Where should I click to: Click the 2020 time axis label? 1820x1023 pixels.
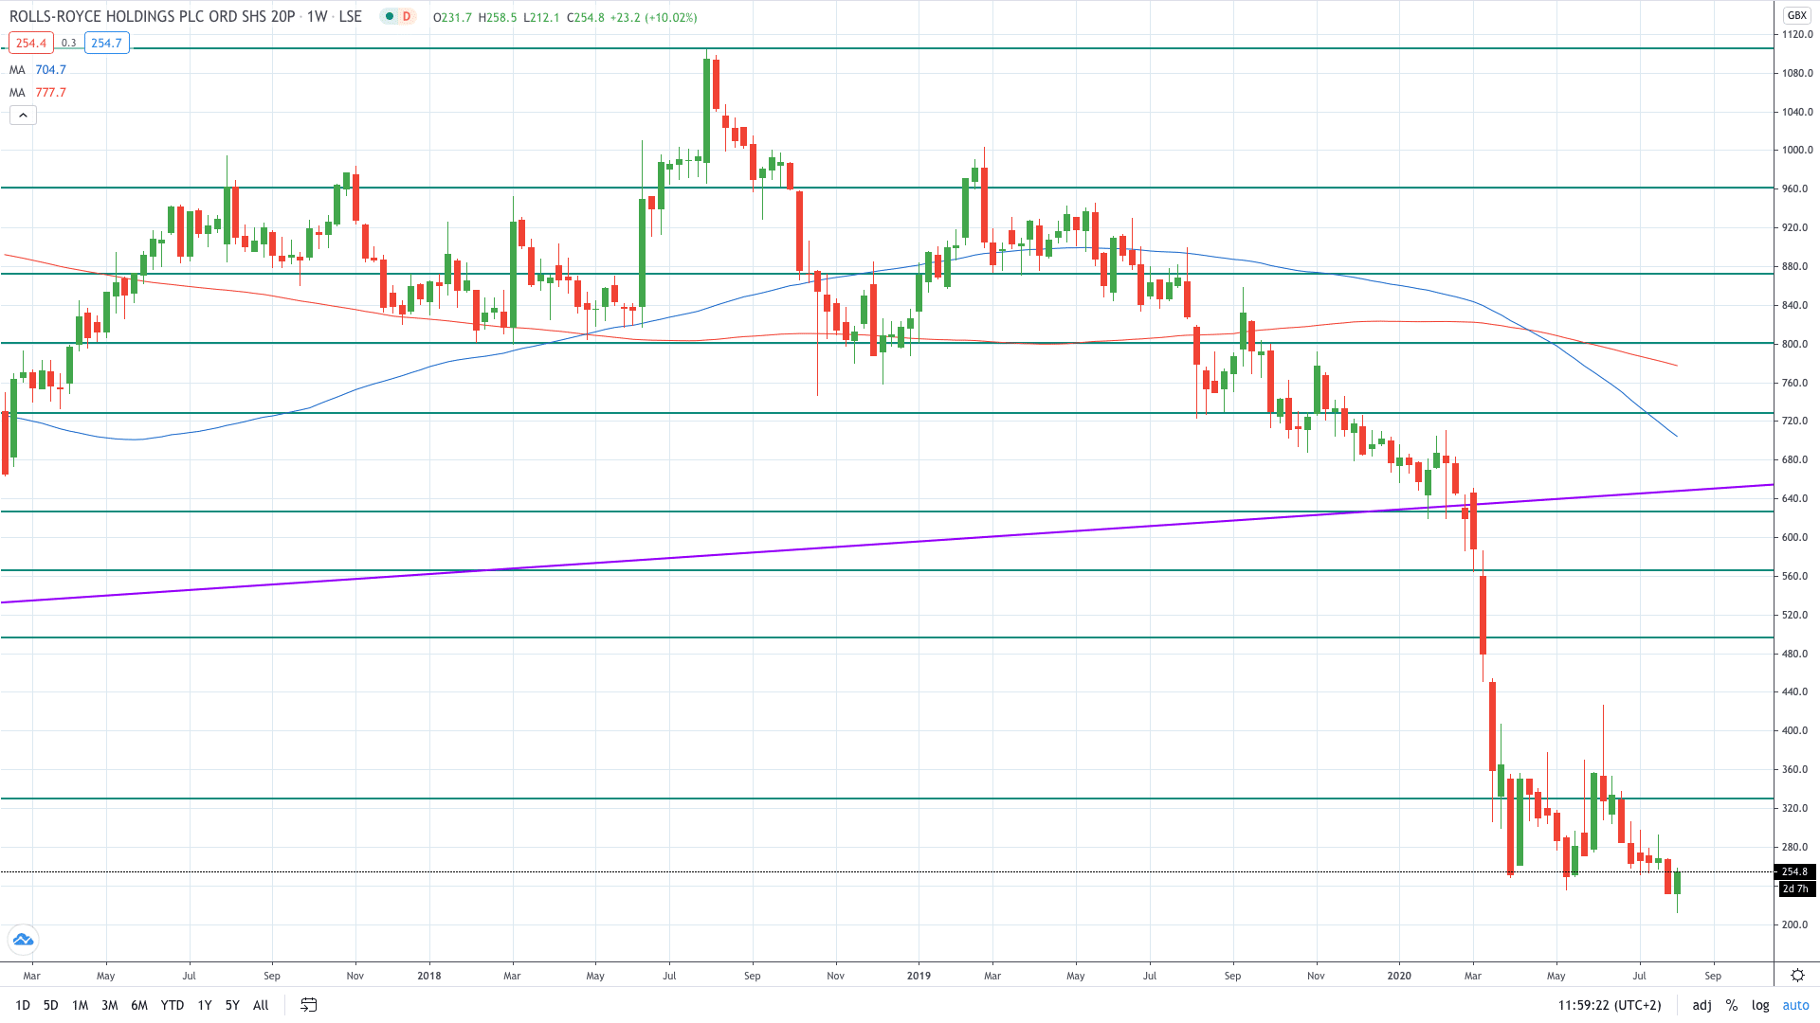tap(1399, 976)
